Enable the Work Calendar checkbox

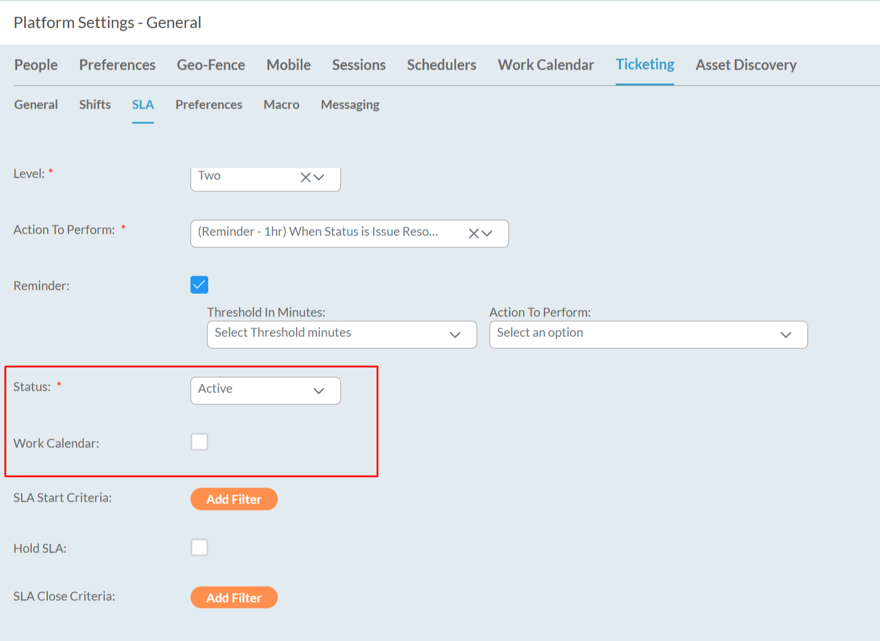click(x=199, y=441)
